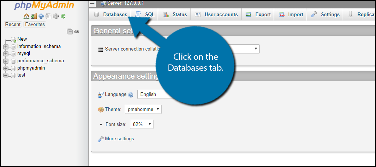Open the SQL tab
The width and height of the screenshot is (376, 167).
click(145, 14)
